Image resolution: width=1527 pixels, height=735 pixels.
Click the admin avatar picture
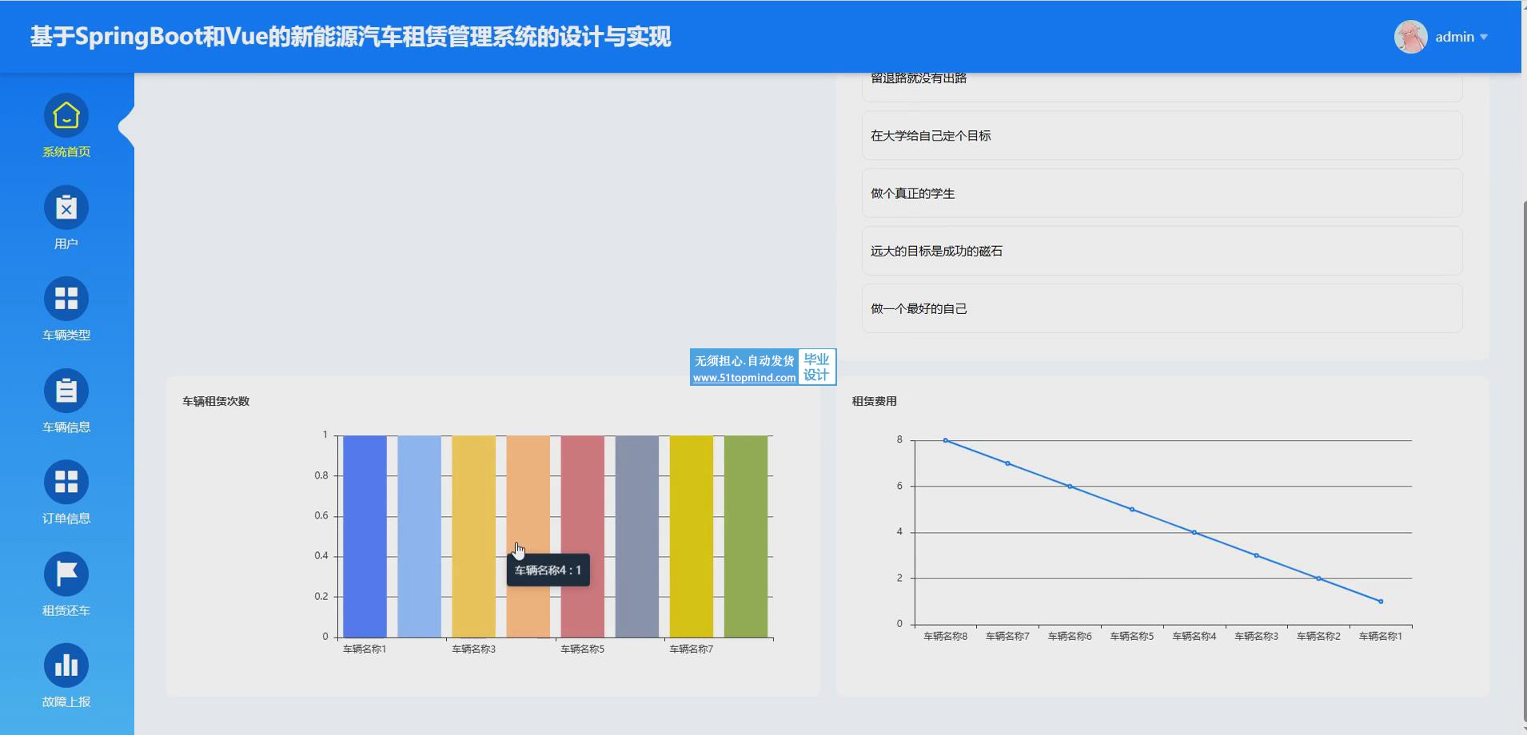click(x=1410, y=37)
